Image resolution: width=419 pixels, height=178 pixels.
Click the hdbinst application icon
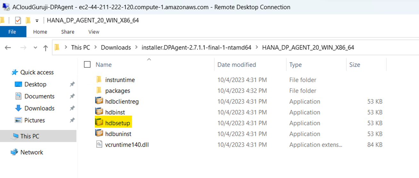point(99,112)
